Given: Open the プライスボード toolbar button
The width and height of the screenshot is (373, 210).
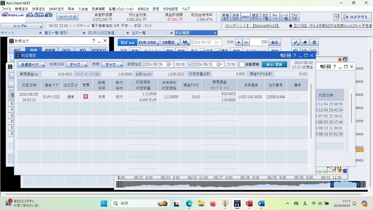Looking at the screenshot, I should pos(294,17).
